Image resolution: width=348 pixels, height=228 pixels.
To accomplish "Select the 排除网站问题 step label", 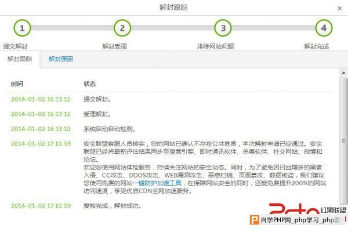I will click(216, 46).
